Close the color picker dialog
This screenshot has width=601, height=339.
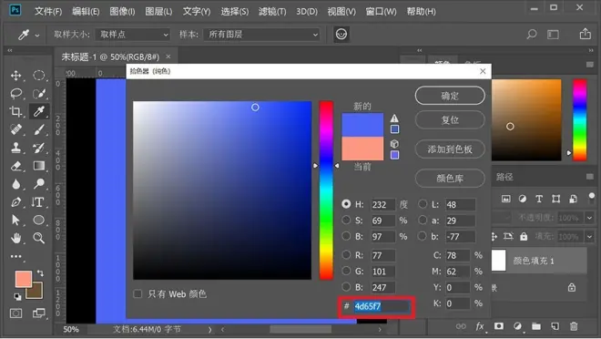(483, 71)
